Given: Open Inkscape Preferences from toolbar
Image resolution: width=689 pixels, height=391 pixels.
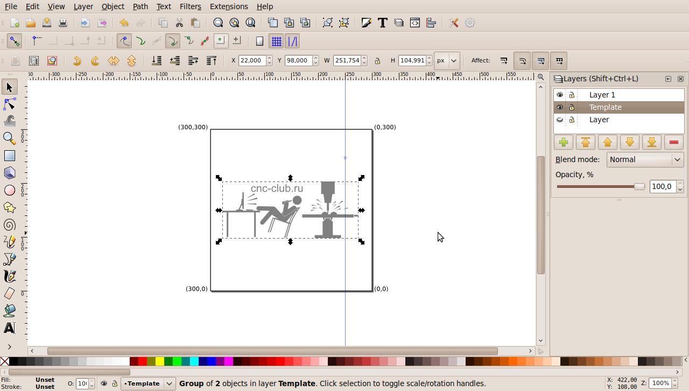Looking at the screenshot, I should click(454, 23).
